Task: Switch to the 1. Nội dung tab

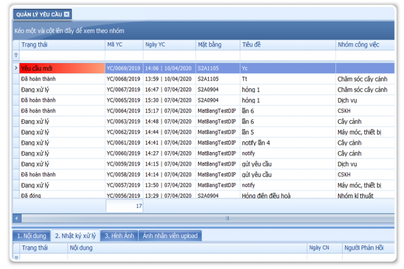Action: [x=31, y=235]
